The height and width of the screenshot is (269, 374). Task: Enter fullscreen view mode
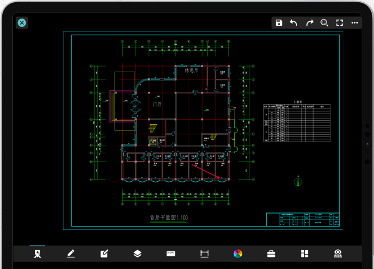339,23
